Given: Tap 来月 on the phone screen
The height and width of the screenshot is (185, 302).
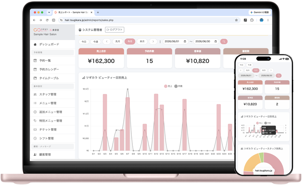Looking at the screenshot, I should [x=264, y=70].
